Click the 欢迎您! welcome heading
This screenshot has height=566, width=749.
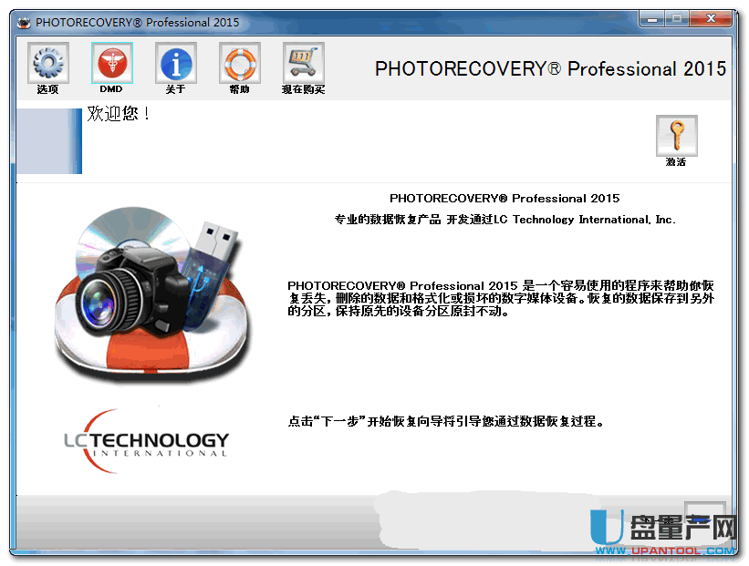click(x=118, y=115)
